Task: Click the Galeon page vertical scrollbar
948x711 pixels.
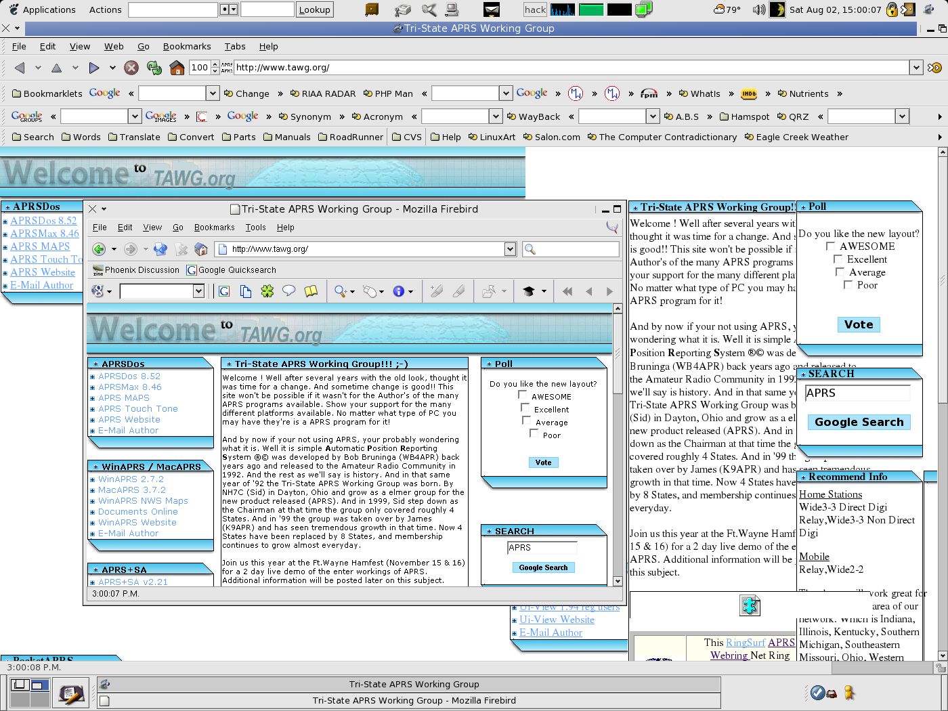Action: (943, 404)
